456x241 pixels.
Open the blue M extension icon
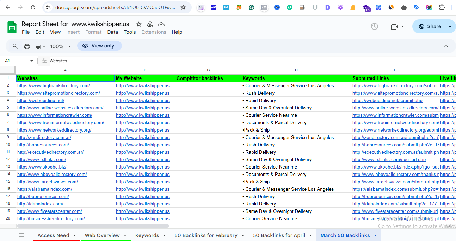pos(226,7)
